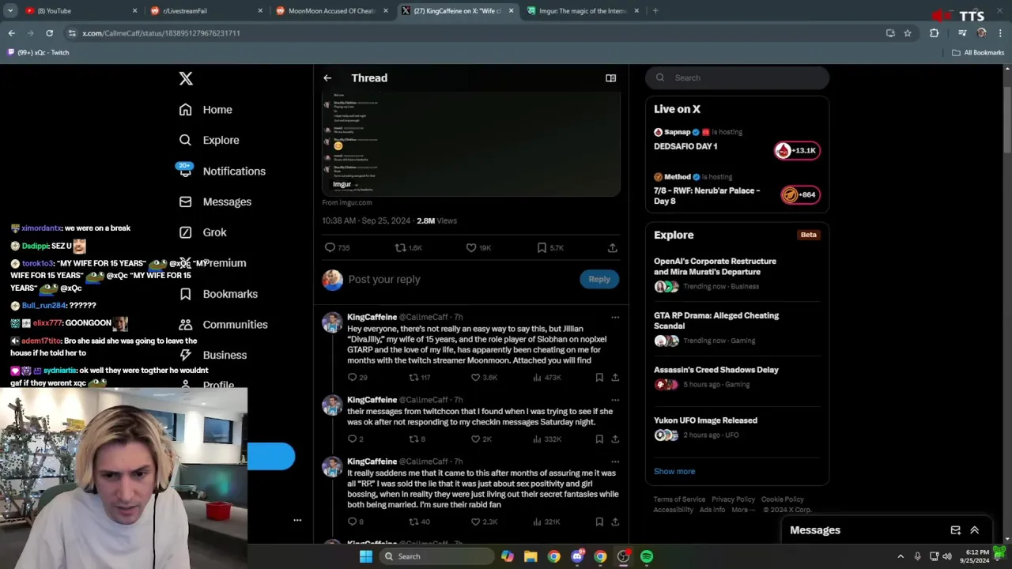Click the back arrow beside Thread
Viewport: 1012px width, 569px height.
[327, 78]
